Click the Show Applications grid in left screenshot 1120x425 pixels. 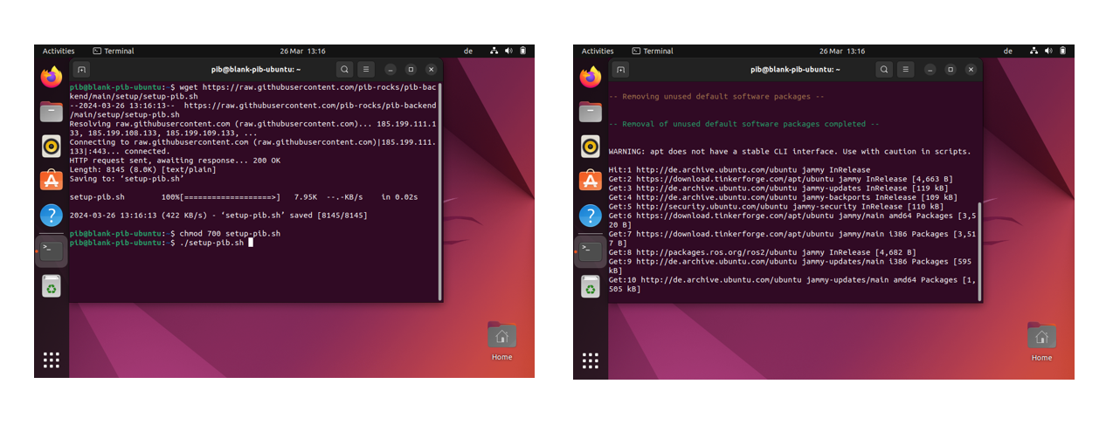coord(52,360)
